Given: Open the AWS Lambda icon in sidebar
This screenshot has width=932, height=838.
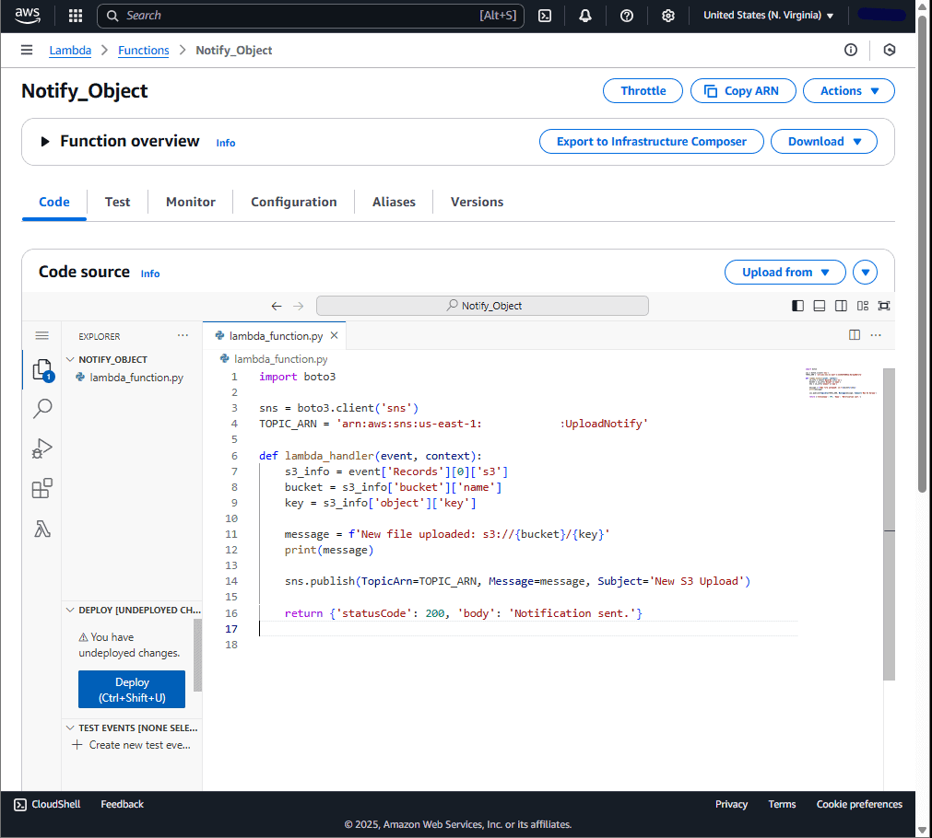Looking at the screenshot, I should 42,529.
